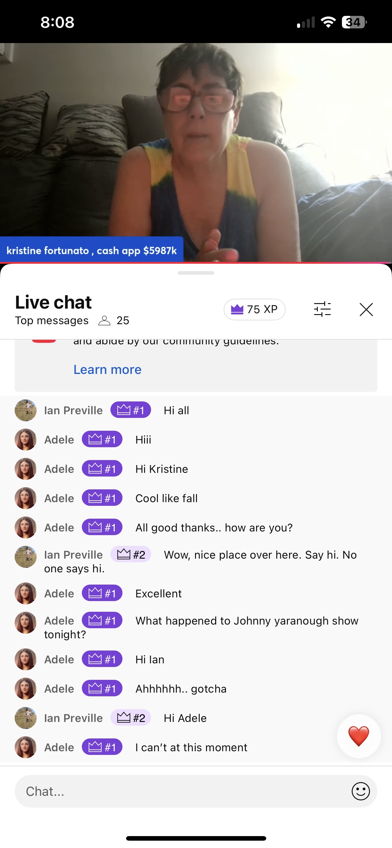View the 25 viewers count icon

click(x=104, y=320)
